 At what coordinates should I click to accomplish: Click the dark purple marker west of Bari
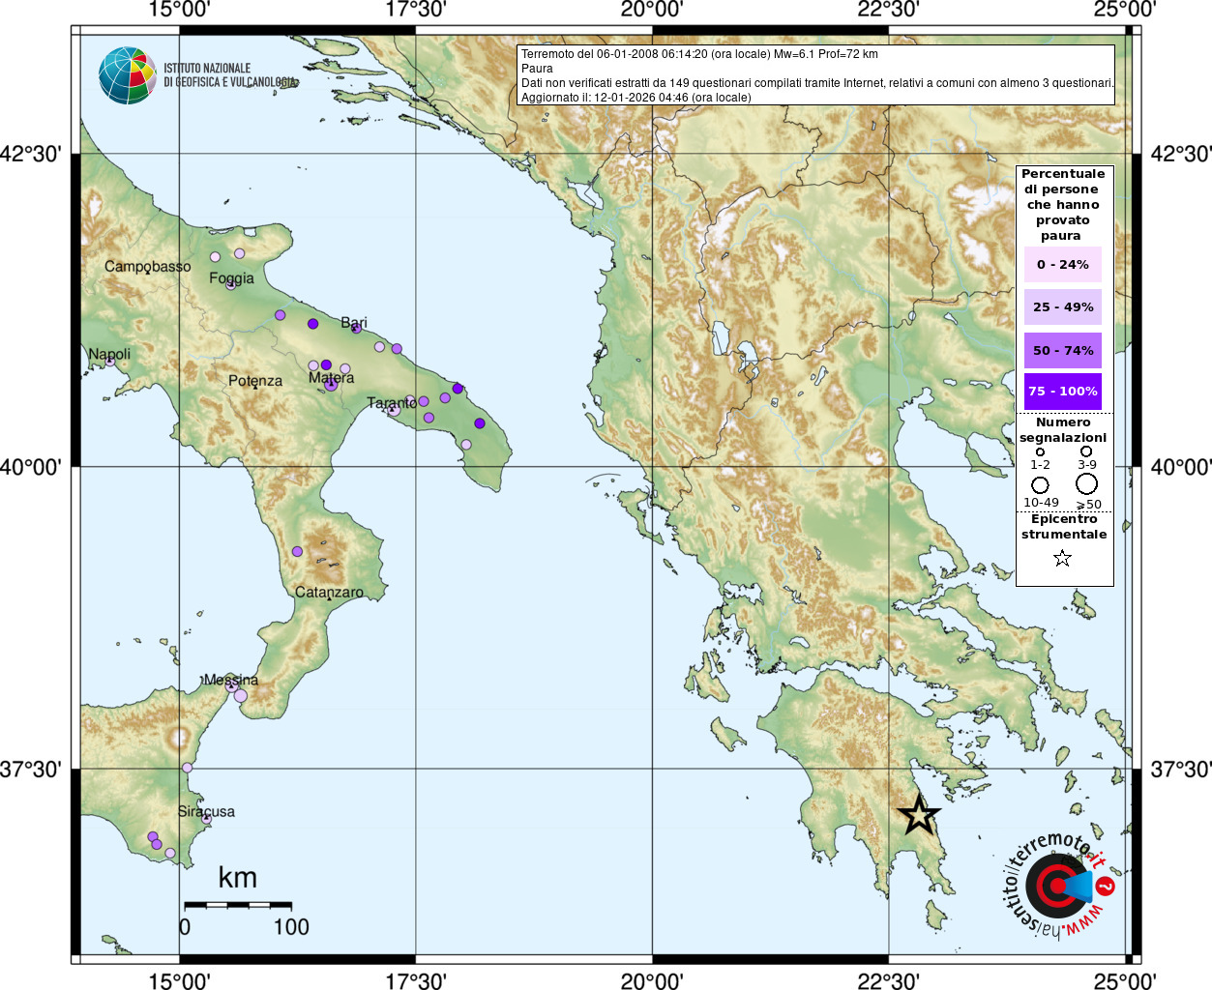click(x=312, y=324)
